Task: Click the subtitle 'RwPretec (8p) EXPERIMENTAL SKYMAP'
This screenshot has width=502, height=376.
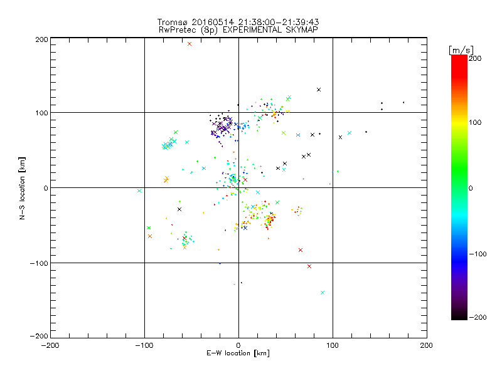Action: click(x=238, y=30)
